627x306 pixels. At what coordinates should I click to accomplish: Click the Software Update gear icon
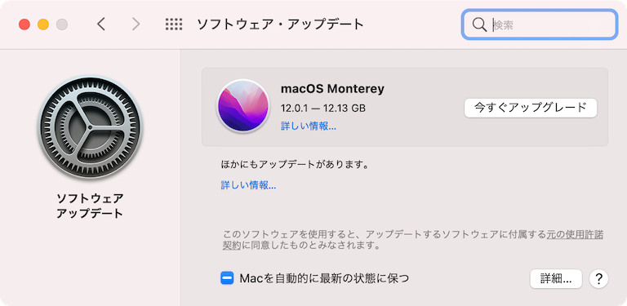(90, 128)
